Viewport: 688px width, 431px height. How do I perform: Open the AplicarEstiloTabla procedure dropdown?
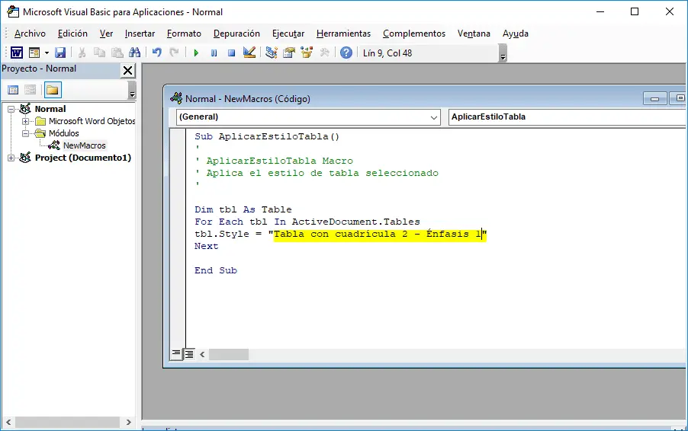click(567, 117)
